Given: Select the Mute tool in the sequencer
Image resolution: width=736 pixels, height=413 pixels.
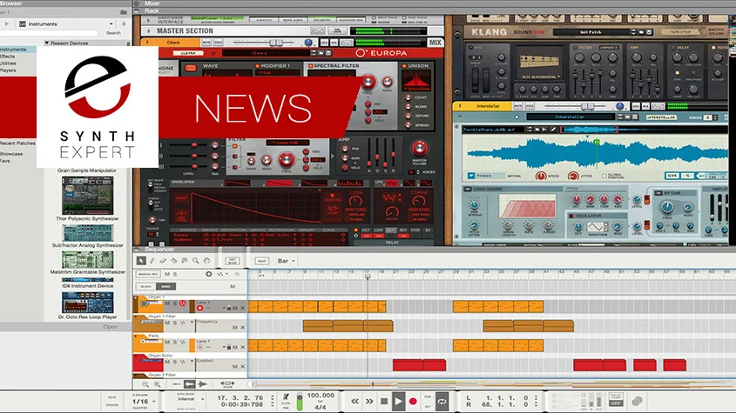Looking at the screenshot, I should pyautogui.click(x=185, y=261).
